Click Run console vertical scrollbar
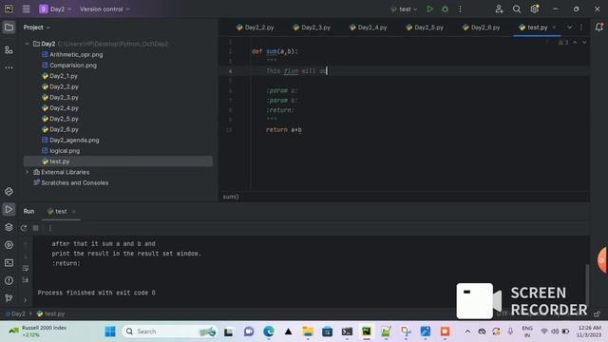Image resolution: width=608 pixels, height=342 pixels. (x=587, y=285)
